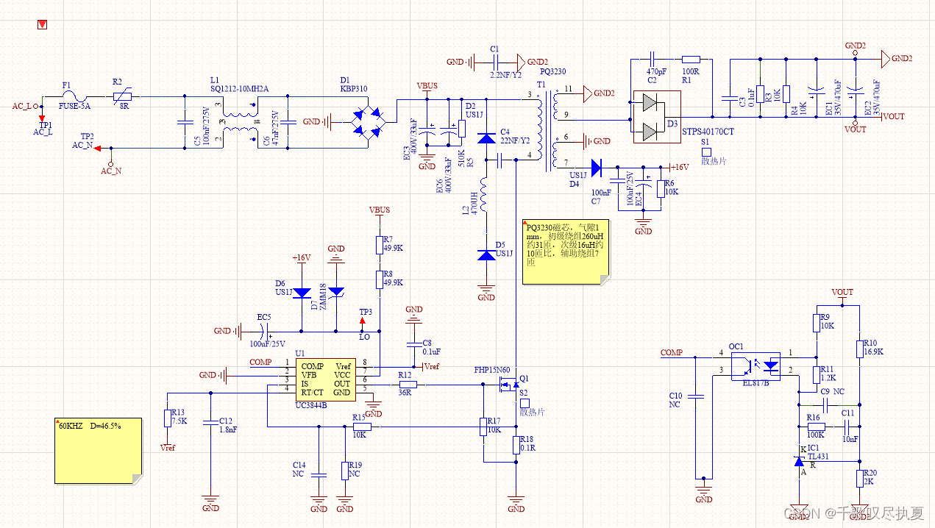935x528 pixels.
Task: Select the T1 transformer symbol
Action: [547, 130]
